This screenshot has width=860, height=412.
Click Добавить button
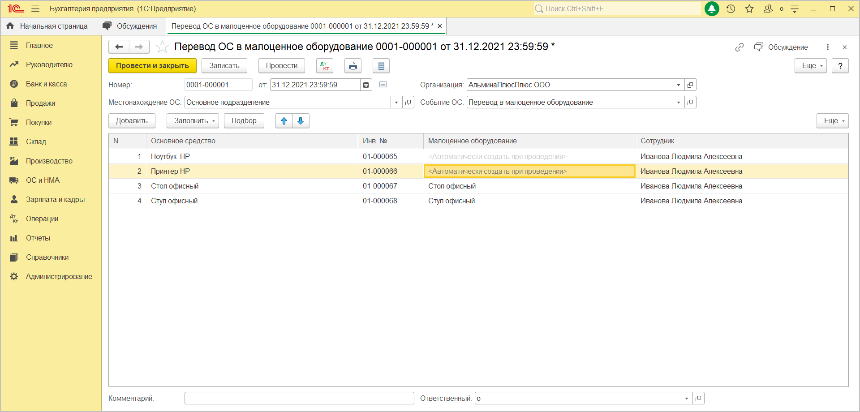(132, 121)
